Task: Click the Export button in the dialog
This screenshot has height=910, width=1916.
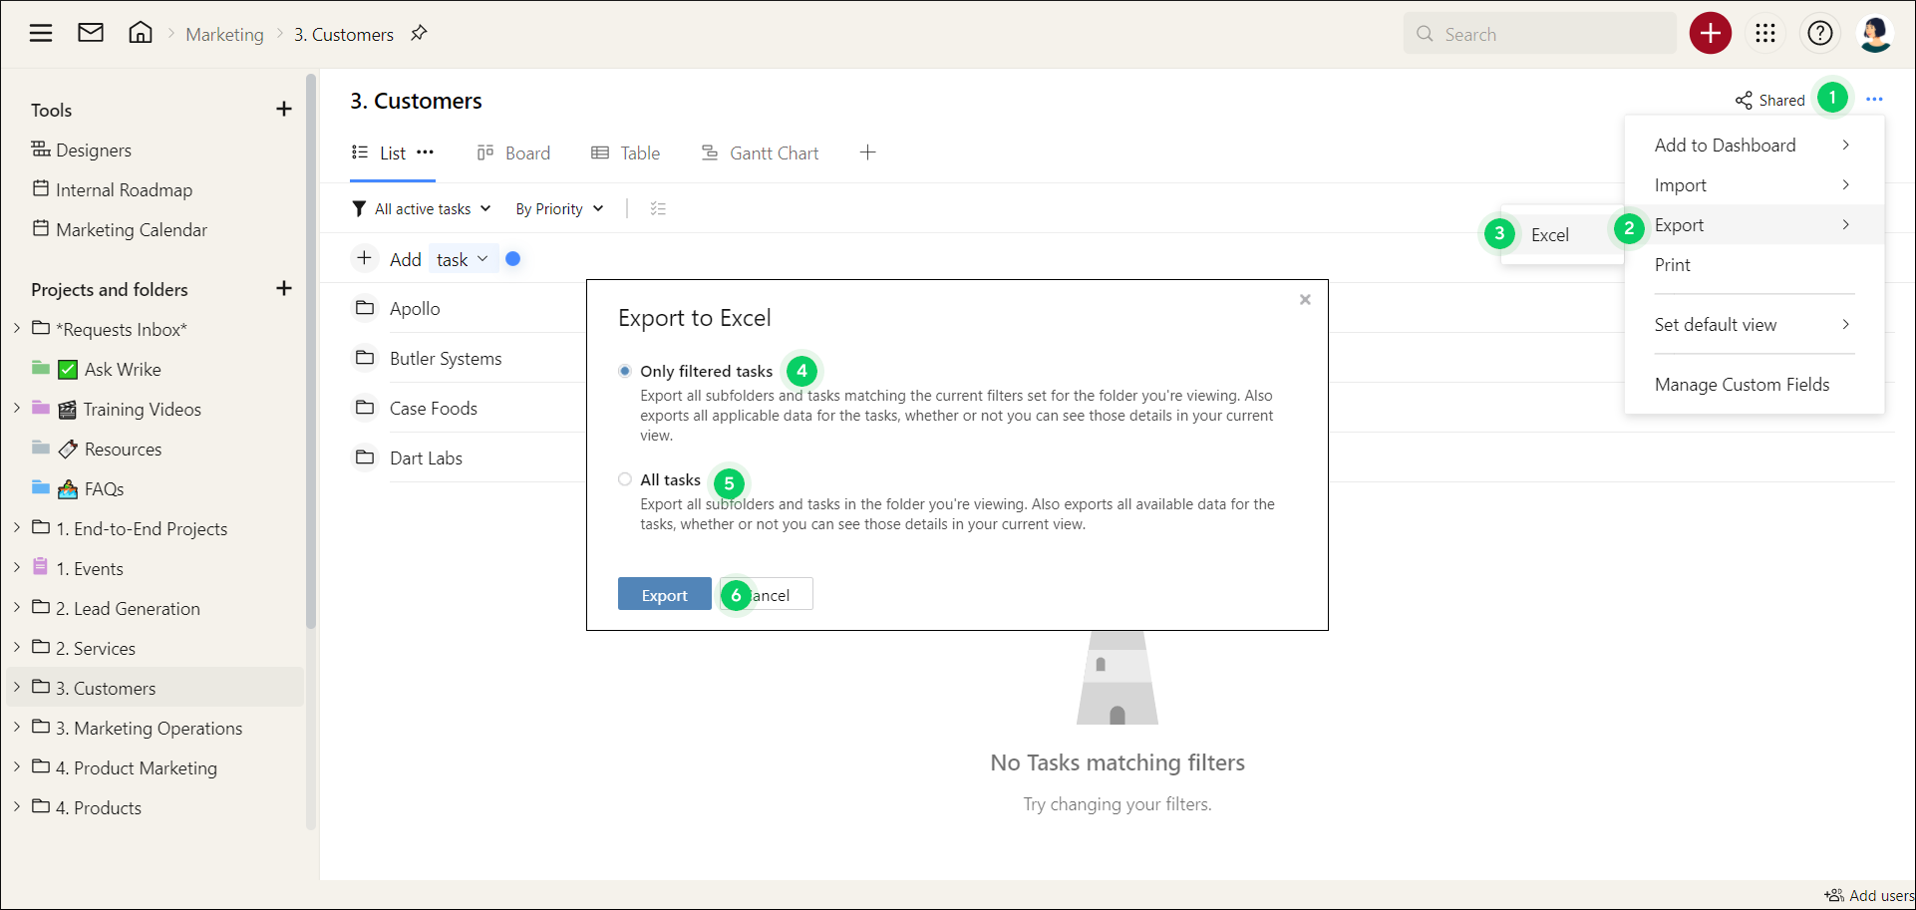Action: 664,594
